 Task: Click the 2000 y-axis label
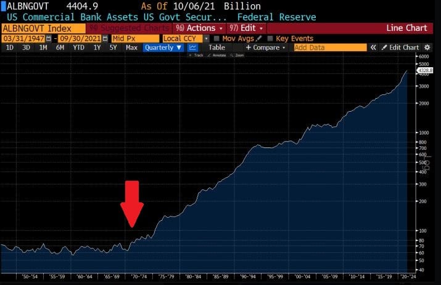point(424,103)
